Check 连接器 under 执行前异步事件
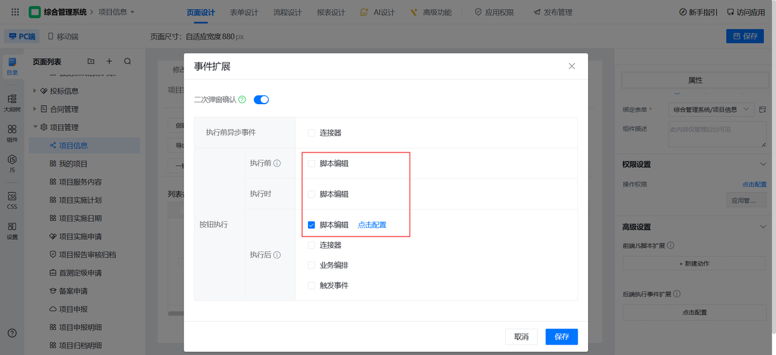This screenshot has height=355, width=776. coord(312,133)
